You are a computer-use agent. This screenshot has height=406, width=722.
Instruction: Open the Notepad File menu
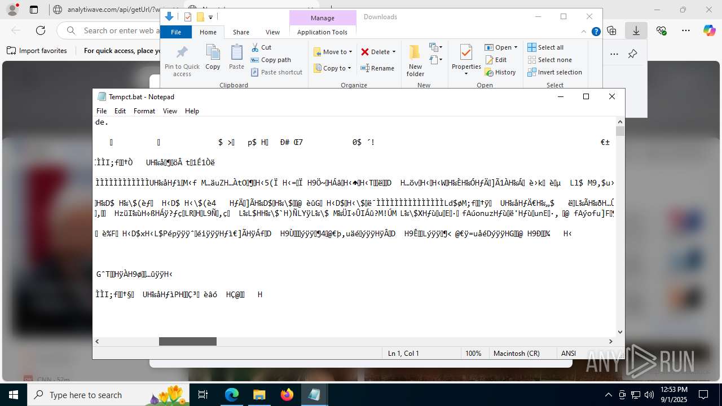point(102,111)
